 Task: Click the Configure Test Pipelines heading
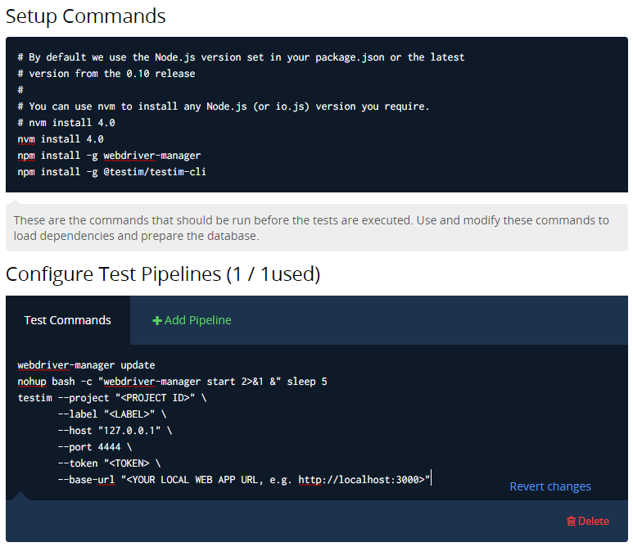(163, 274)
